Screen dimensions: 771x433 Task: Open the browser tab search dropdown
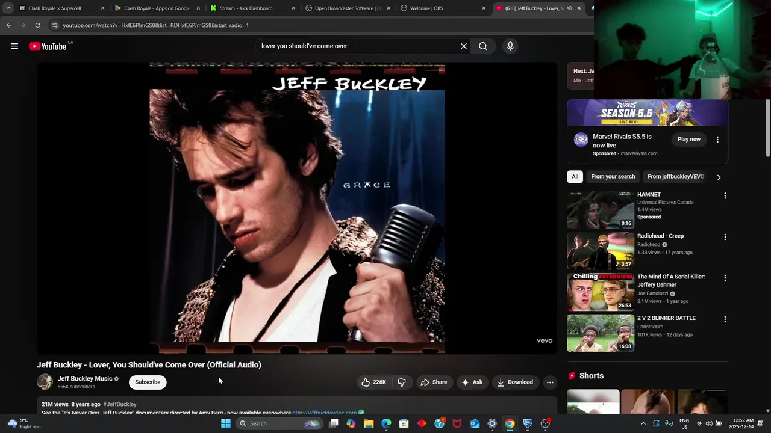tap(7, 8)
